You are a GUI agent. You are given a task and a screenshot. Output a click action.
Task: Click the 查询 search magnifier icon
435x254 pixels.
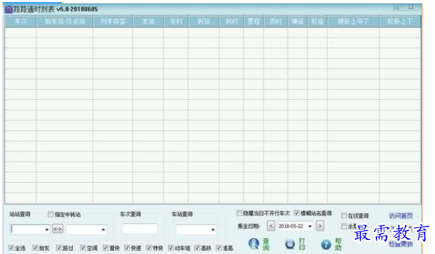tap(254, 244)
